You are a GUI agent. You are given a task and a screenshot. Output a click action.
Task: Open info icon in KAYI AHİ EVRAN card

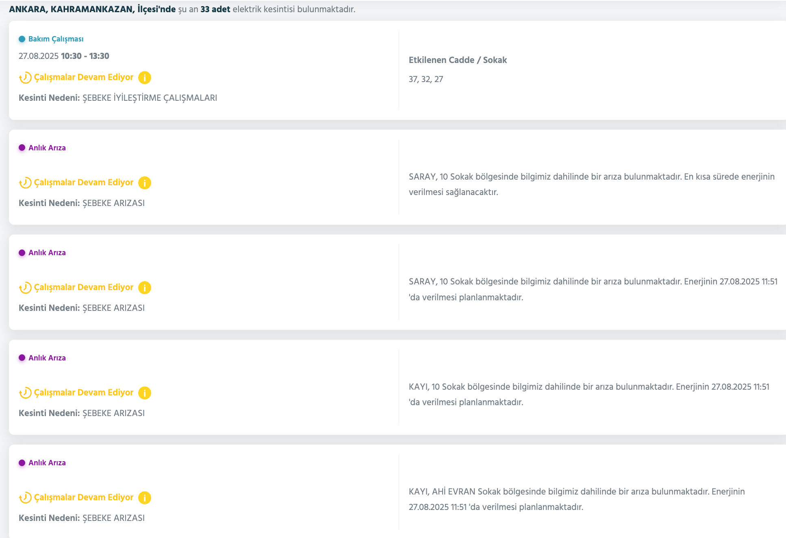click(x=144, y=497)
